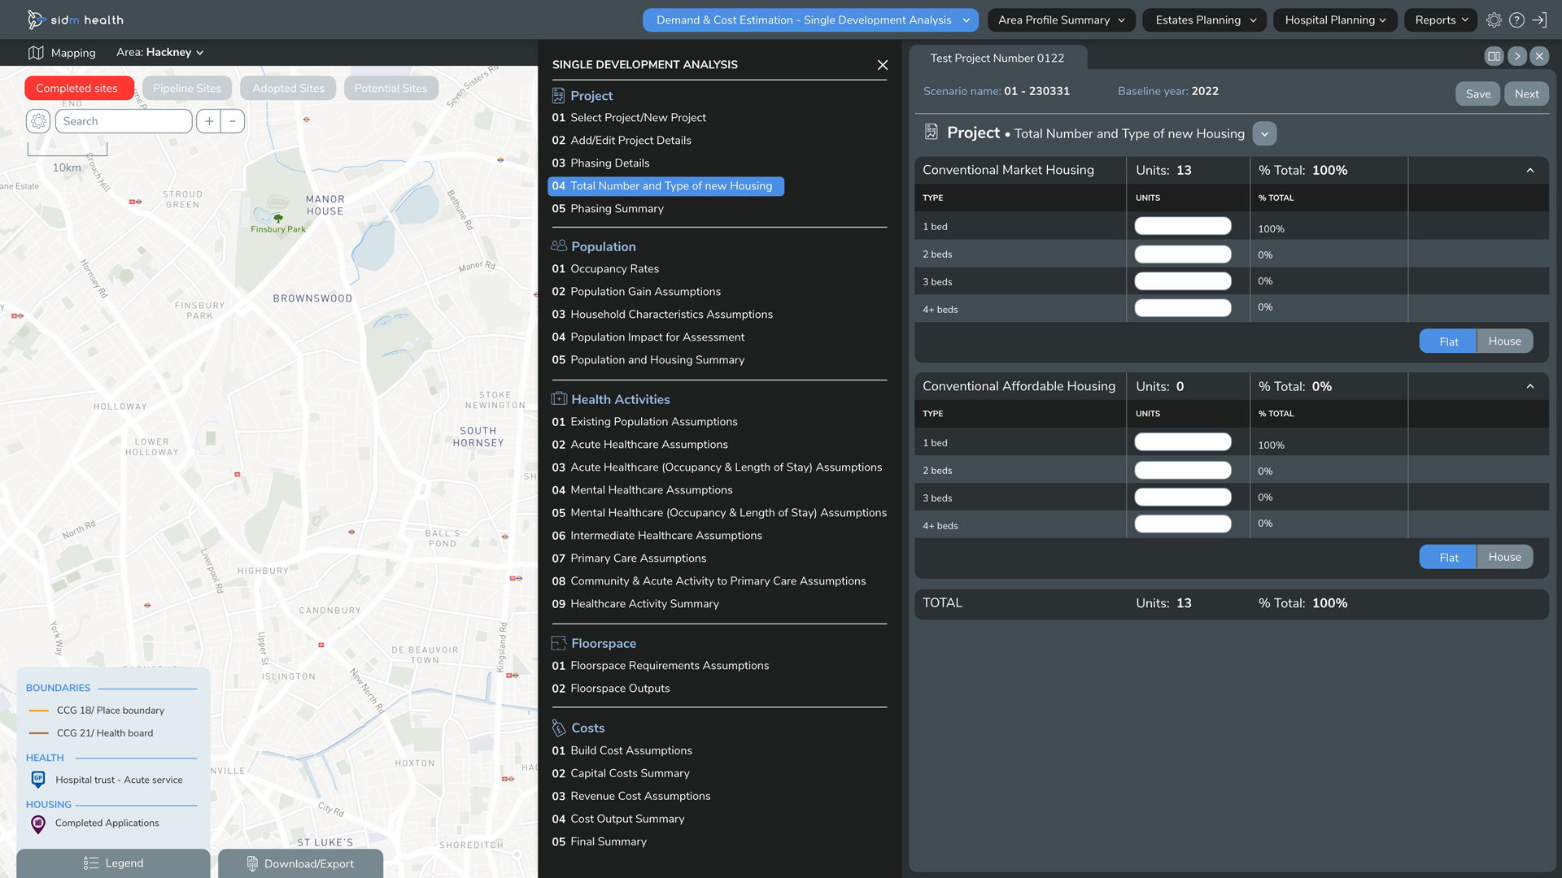Open the top-right settings gear
1562x878 pixels.
pyautogui.click(x=1494, y=20)
